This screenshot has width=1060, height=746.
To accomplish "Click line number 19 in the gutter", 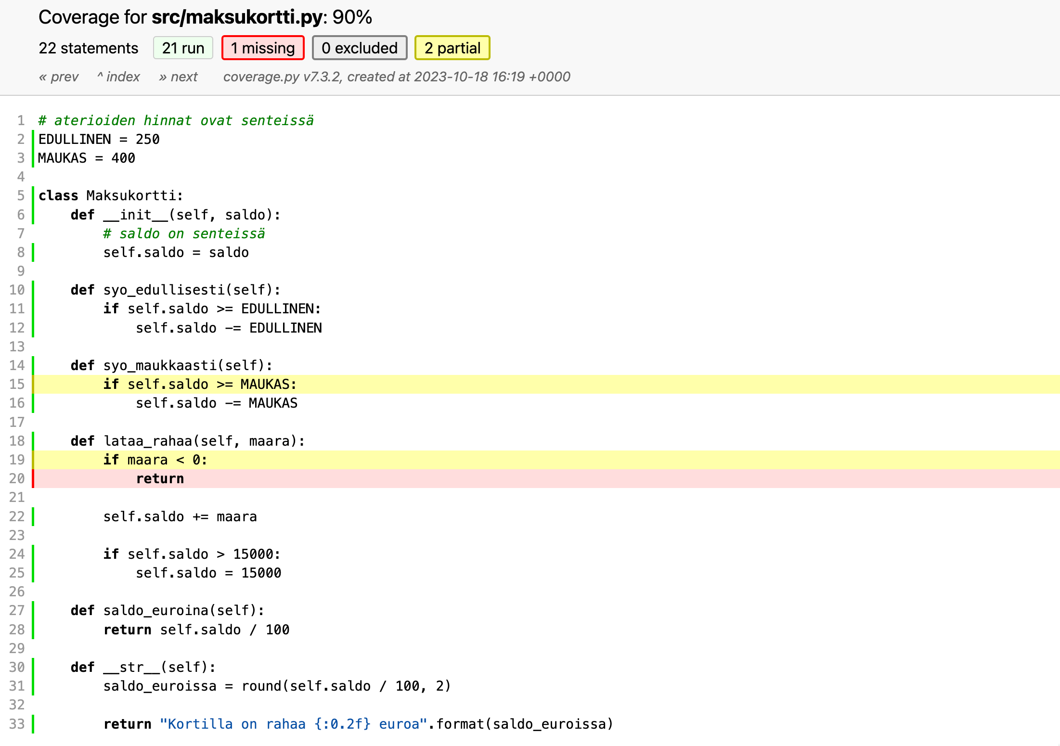I will coord(17,460).
